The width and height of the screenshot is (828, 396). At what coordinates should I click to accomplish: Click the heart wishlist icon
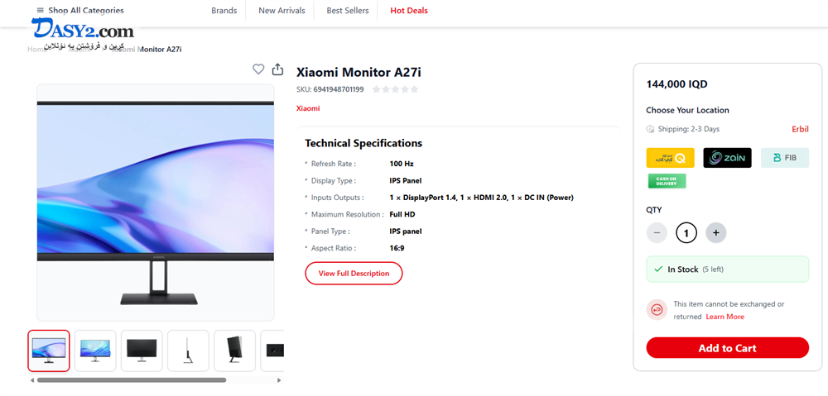click(258, 69)
